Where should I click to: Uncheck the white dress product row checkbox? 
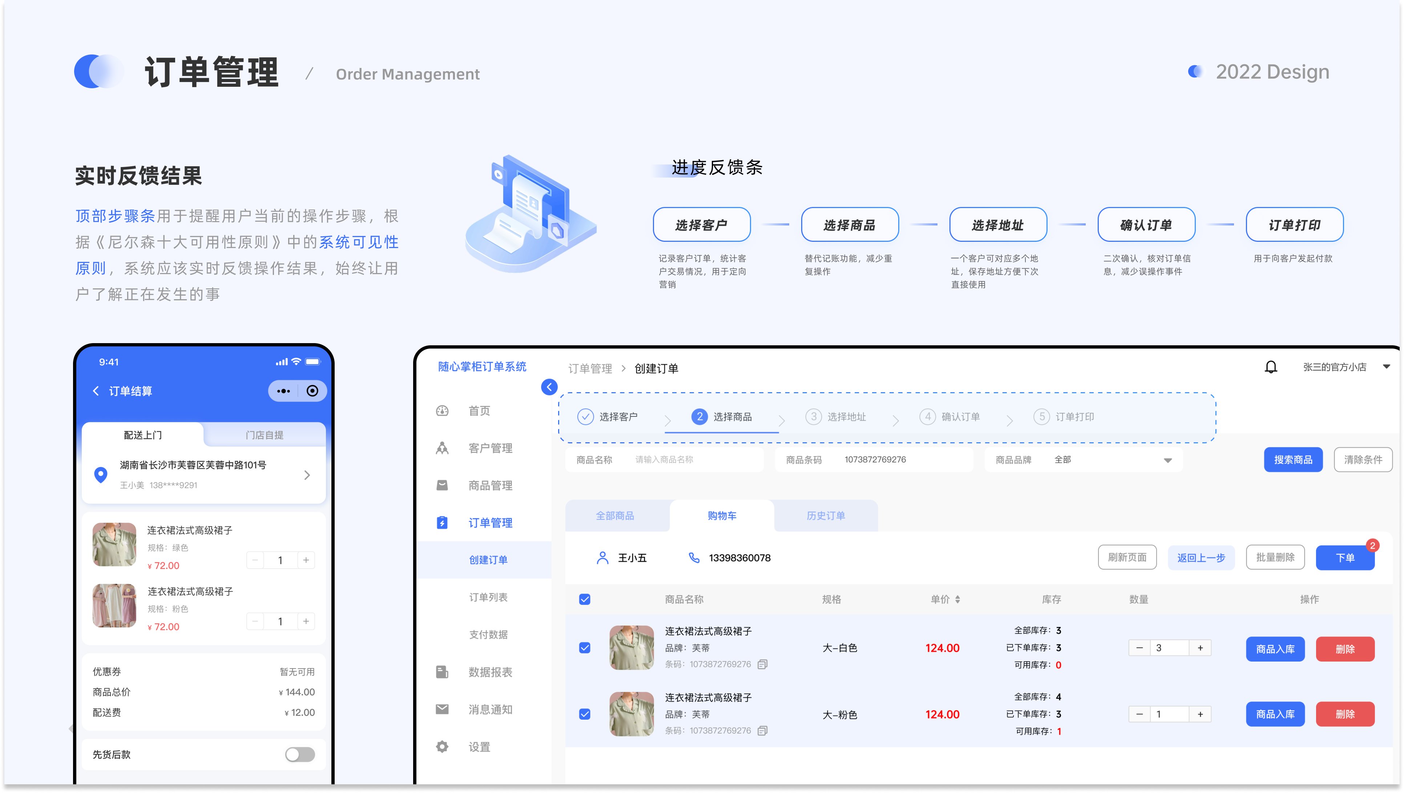click(585, 648)
